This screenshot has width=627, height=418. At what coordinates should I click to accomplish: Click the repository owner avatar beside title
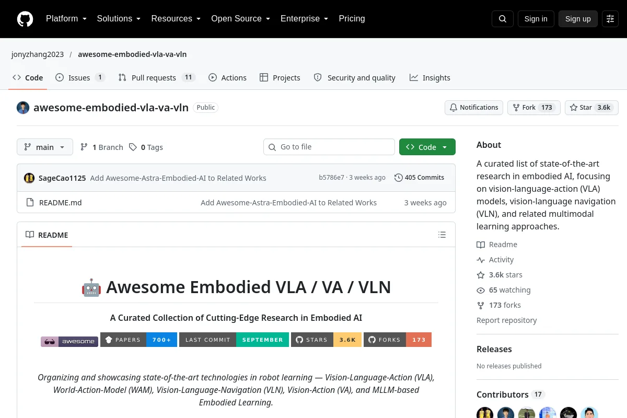(23, 108)
